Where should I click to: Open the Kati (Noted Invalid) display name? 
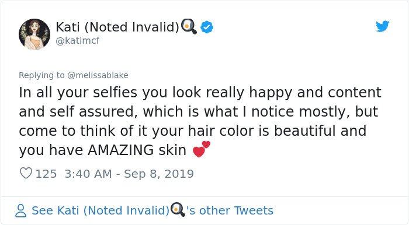pos(117,27)
